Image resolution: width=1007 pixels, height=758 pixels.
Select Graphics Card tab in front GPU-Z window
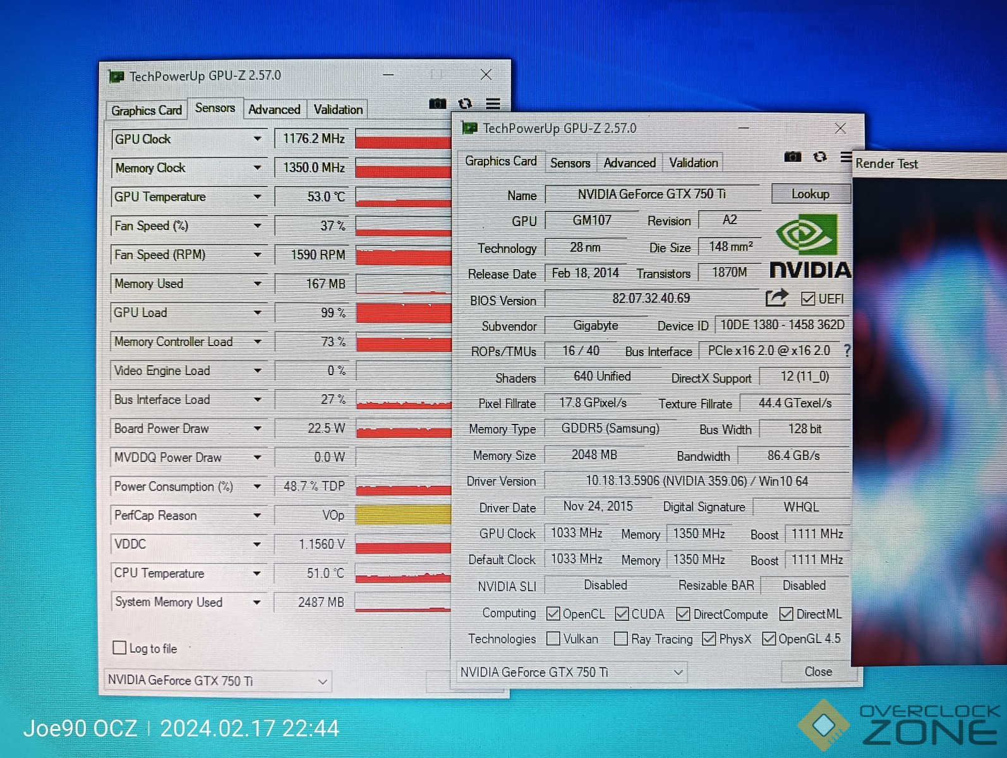click(x=500, y=161)
